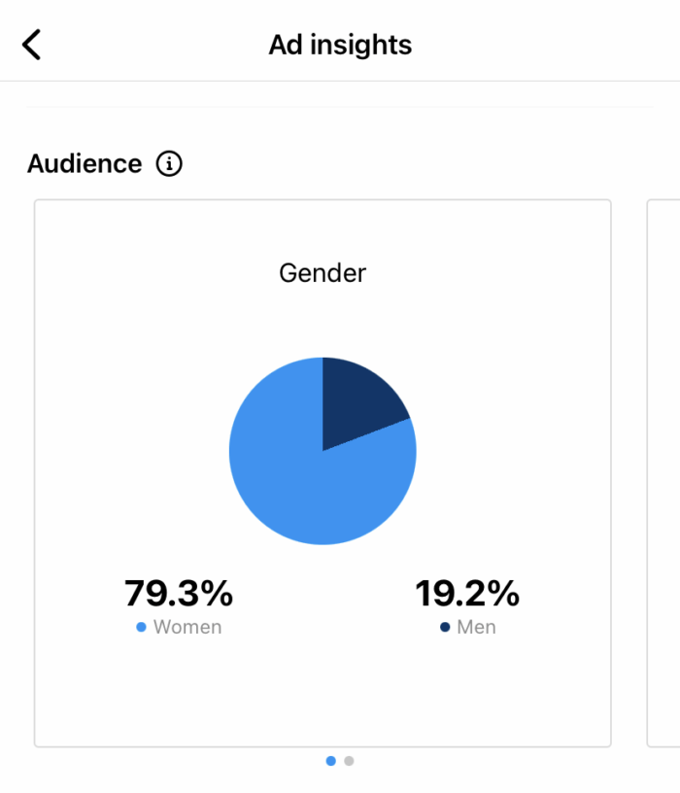680x793 pixels.
Task: Click the chevron at the top left
Action: pos(30,44)
